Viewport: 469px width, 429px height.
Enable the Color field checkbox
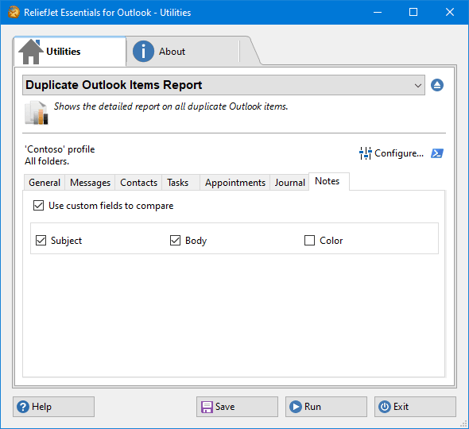(309, 241)
